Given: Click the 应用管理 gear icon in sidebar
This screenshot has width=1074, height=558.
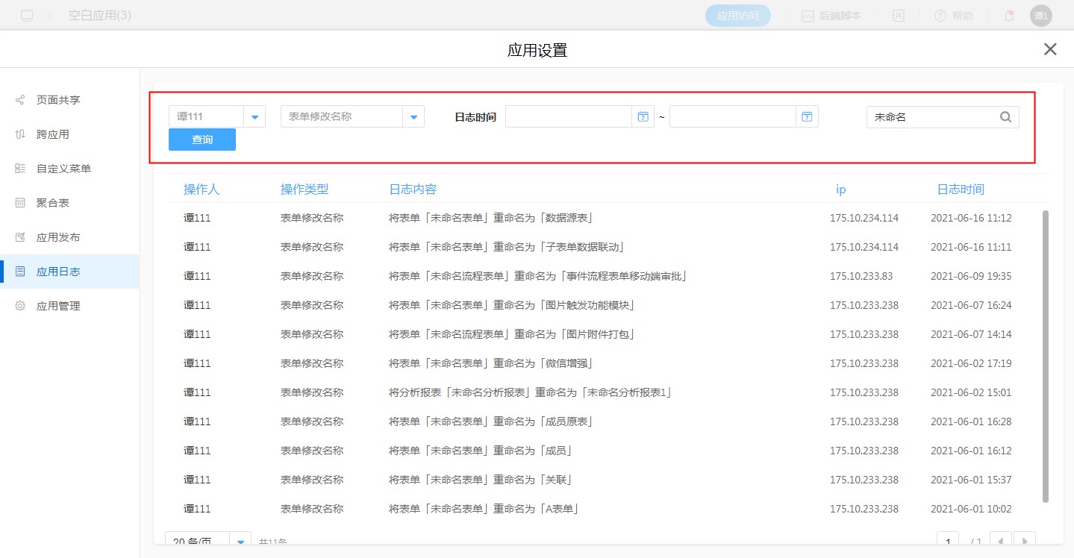Looking at the screenshot, I should pyautogui.click(x=20, y=306).
